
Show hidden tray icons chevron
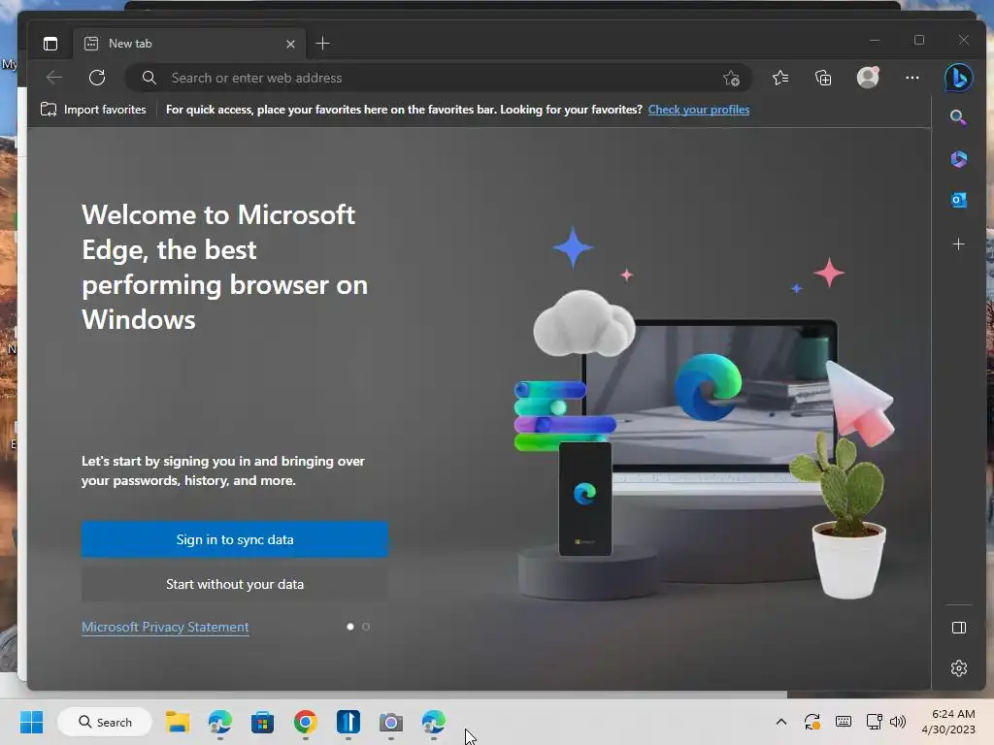(x=781, y=722)
